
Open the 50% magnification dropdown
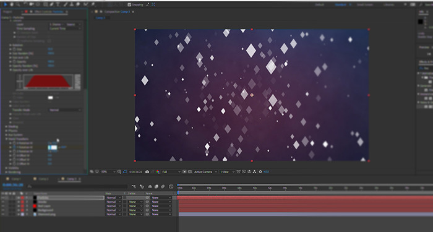[108, 172]
